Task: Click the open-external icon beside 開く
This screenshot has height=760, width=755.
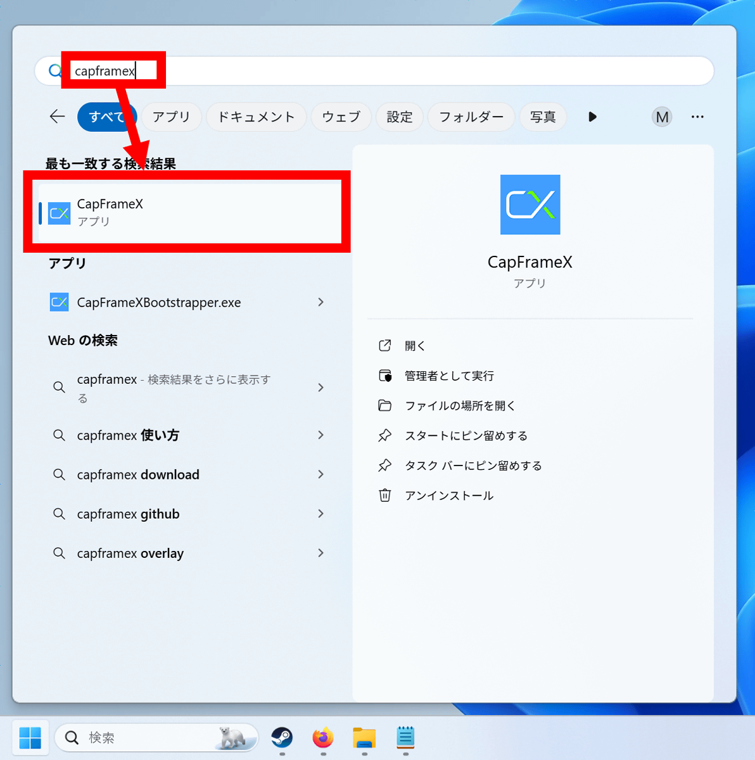Action: coord(384,345)
